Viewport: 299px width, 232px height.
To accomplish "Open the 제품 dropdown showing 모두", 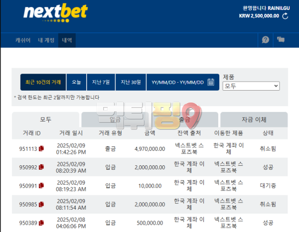I will coord(251,86).
